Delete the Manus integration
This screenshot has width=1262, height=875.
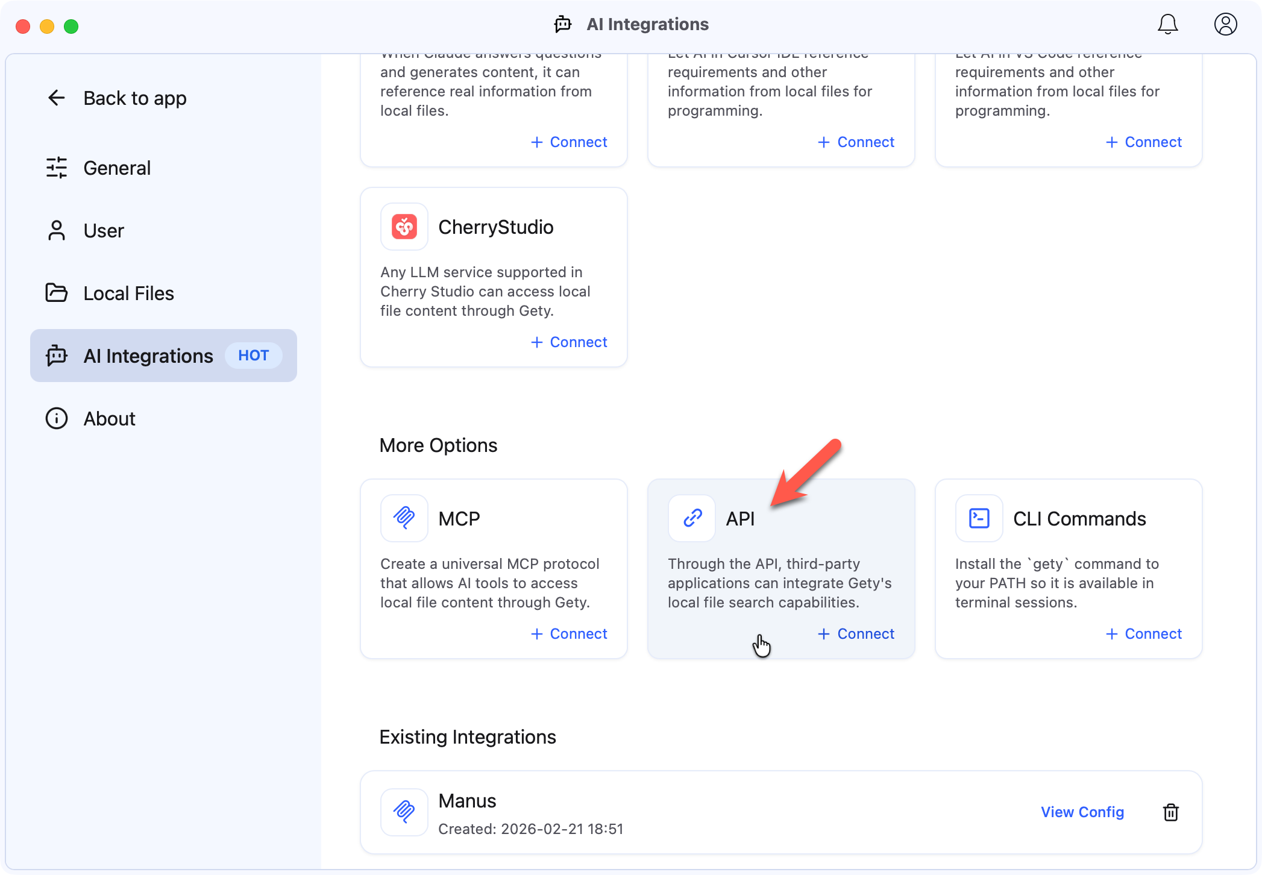click(x=1171, y=812)
